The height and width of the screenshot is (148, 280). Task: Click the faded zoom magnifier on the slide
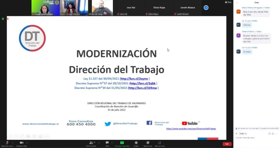[34, 137]
